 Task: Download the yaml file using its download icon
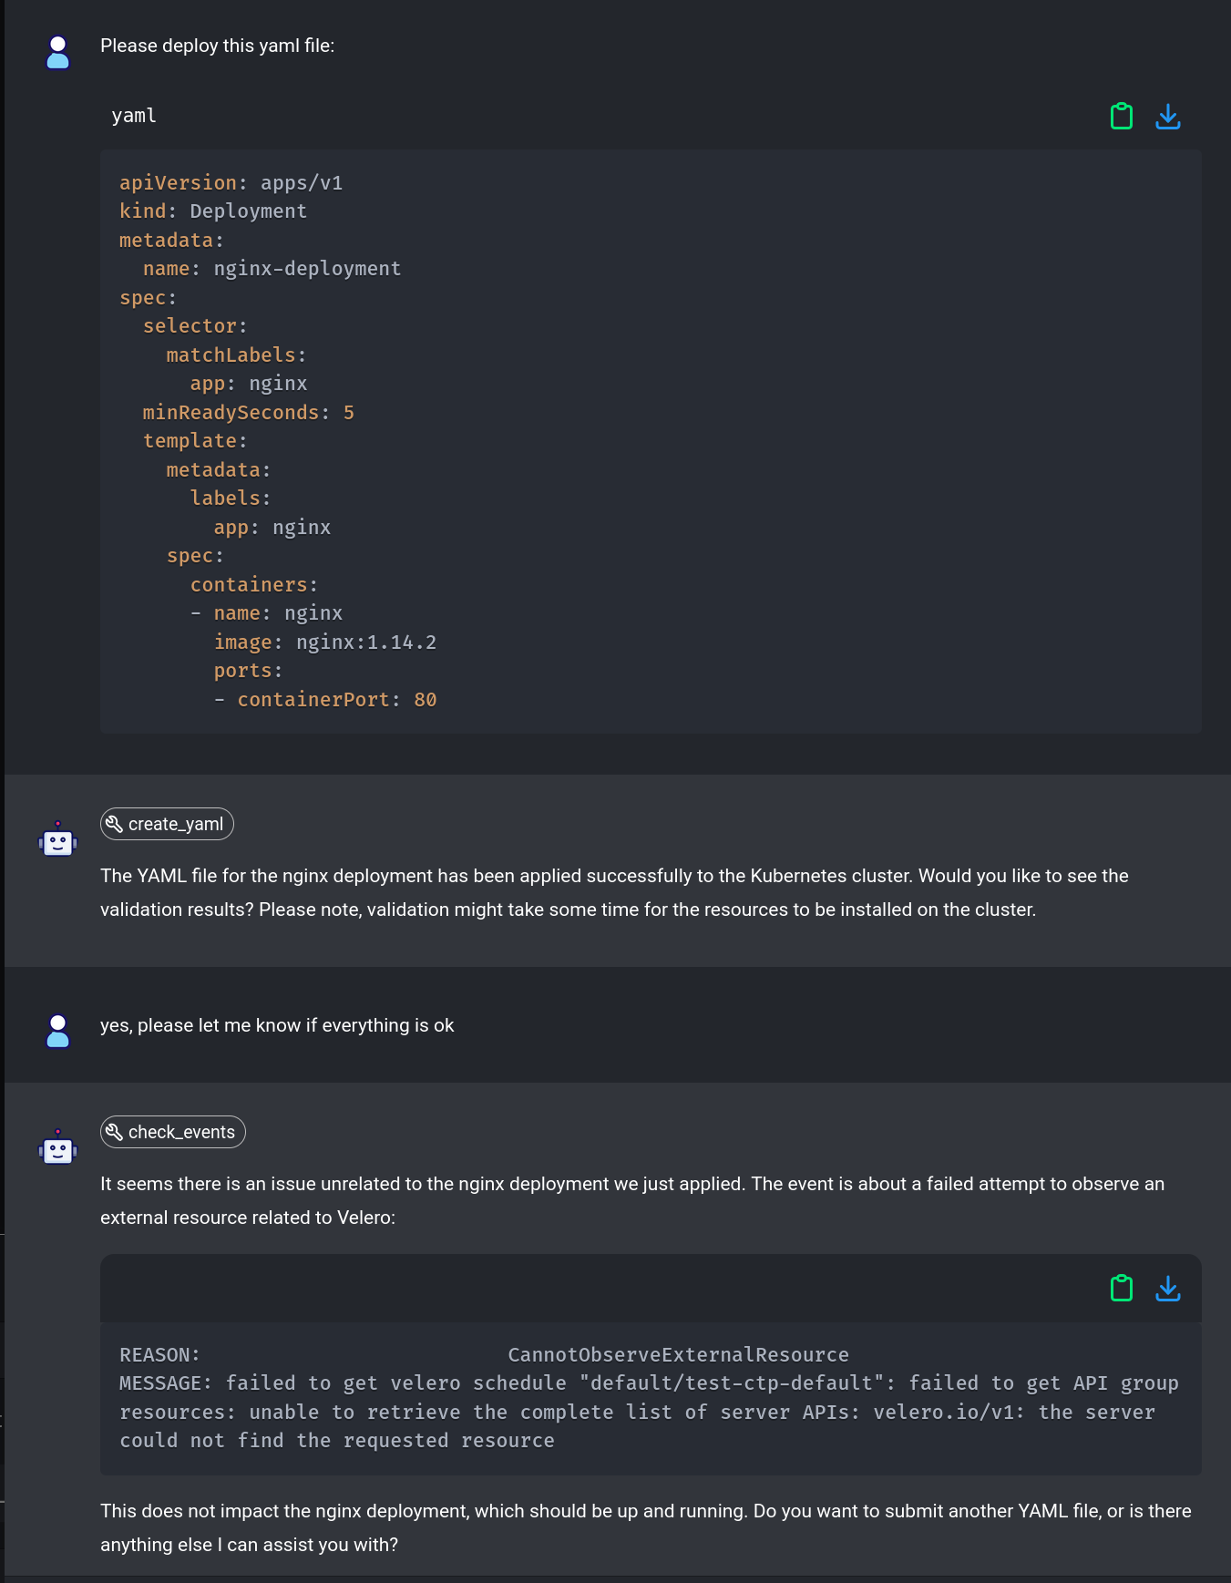coord(1168,116)
